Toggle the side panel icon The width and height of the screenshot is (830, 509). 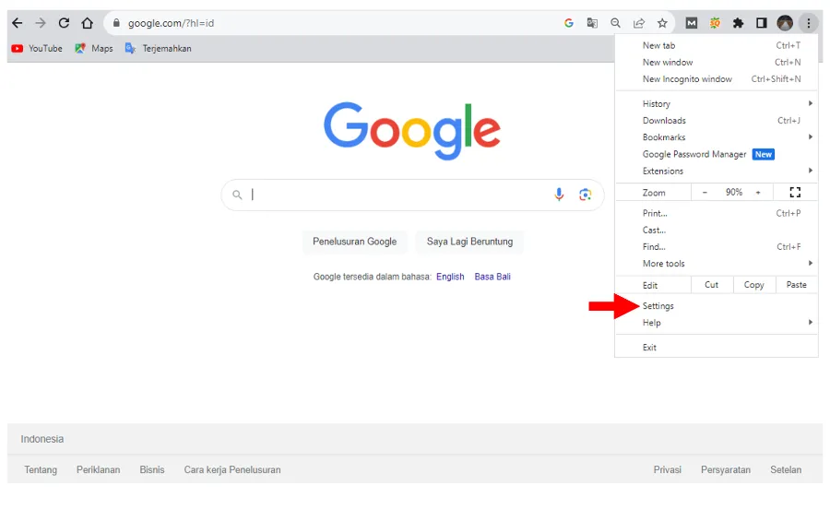click(x=761, y=23)
